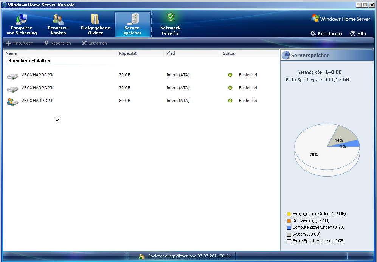Click Freier Speicherplatz value 111,53 GB
The height and width of the screenshot is (262, 377).
pos(337,79)
